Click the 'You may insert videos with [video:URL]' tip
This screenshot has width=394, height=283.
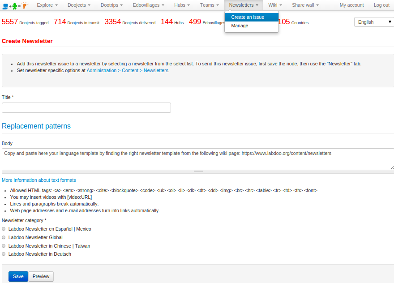[x=51, y=197]
